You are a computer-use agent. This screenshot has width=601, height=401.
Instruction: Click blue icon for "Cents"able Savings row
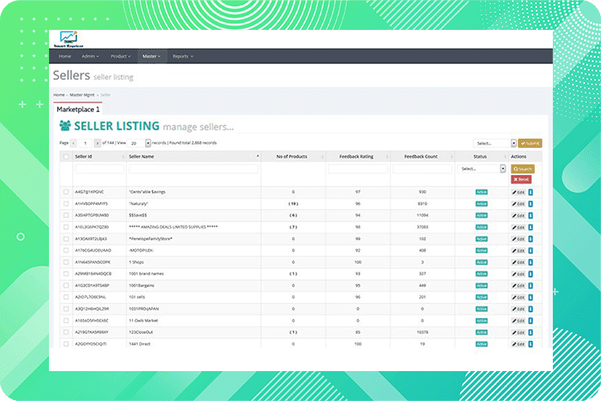[x=530, y=192]
